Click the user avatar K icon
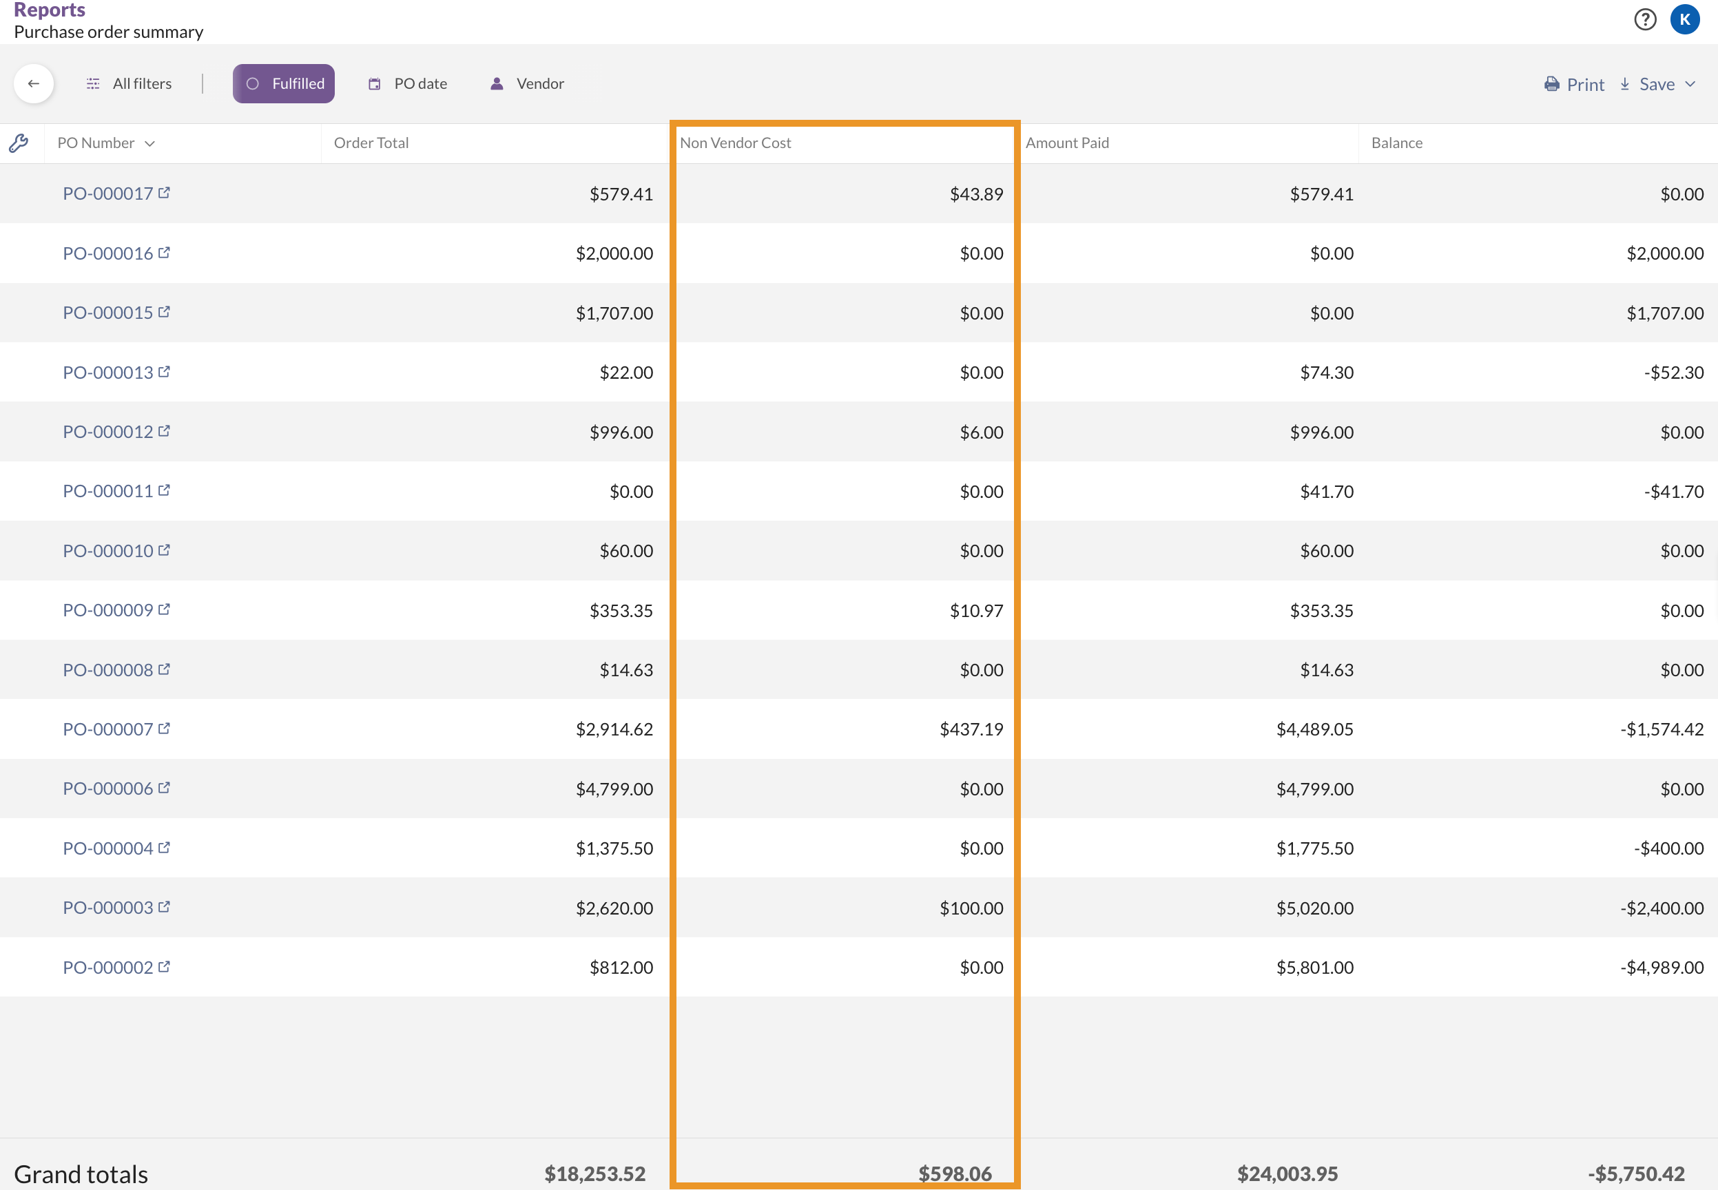Viewport: 1718px width, 1190px height. tap(1684, 19)
